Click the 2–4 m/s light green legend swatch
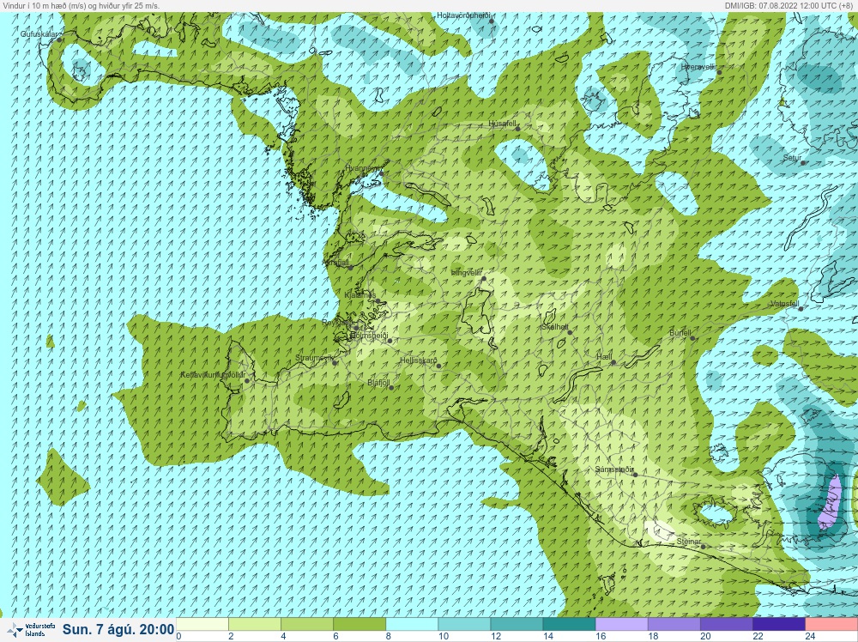 point(255,625)
